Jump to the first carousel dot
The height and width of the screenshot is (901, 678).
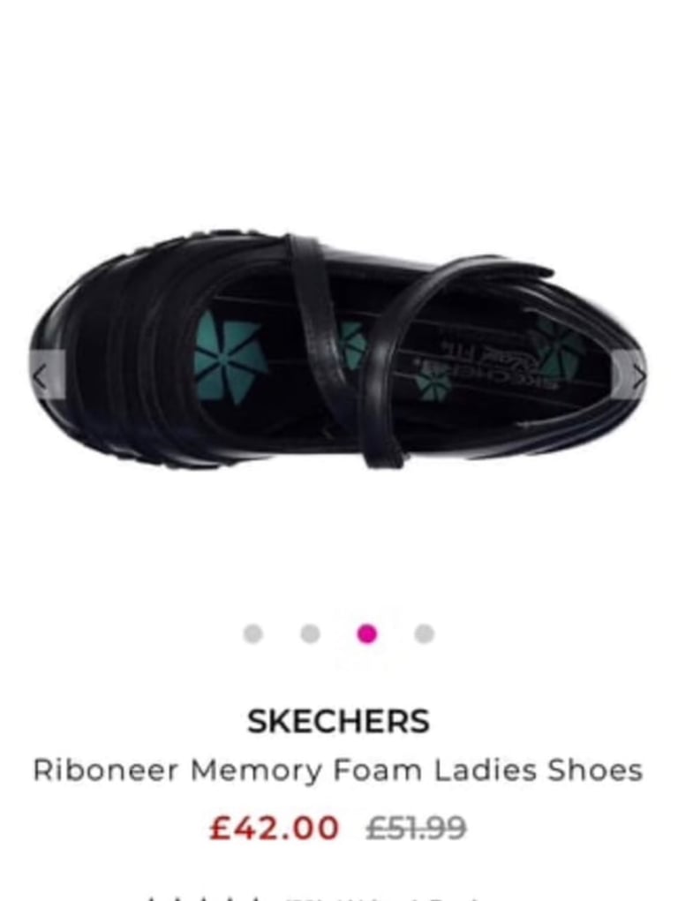point(253,634)
